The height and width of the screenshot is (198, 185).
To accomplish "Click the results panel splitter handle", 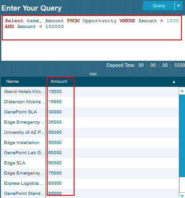I will click(93, 74).
